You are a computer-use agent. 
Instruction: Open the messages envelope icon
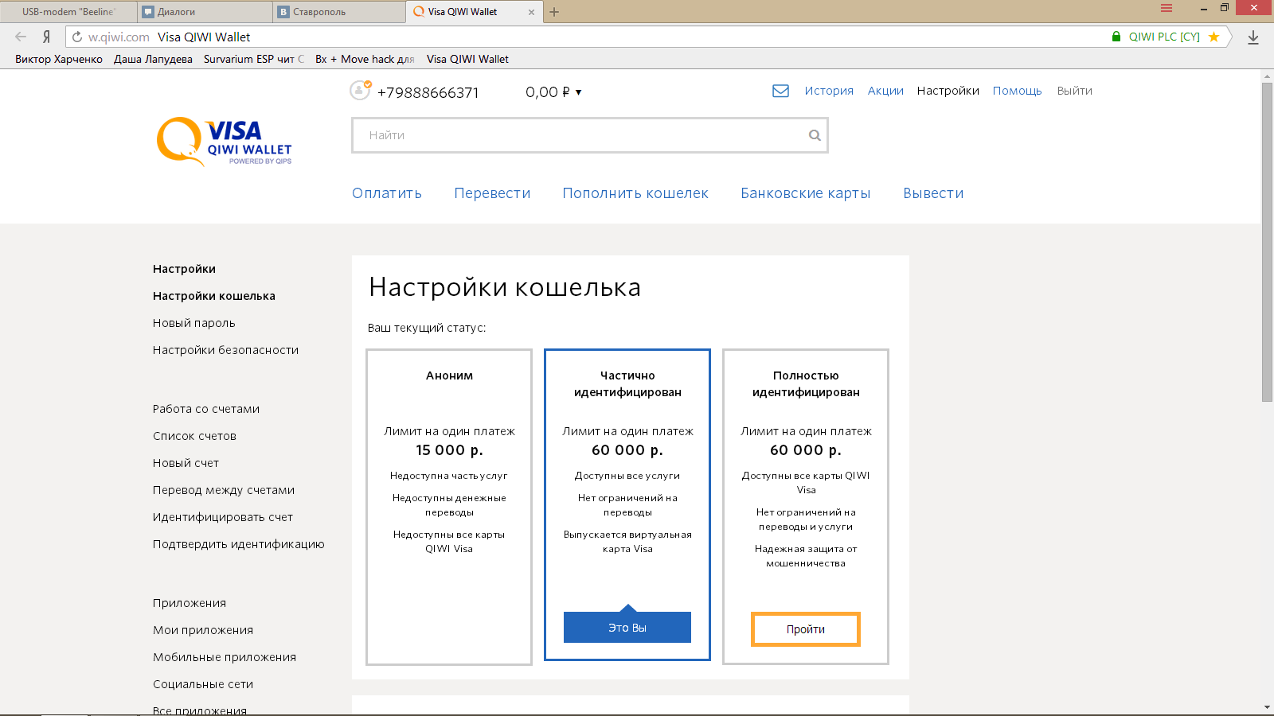pos(780,91)
